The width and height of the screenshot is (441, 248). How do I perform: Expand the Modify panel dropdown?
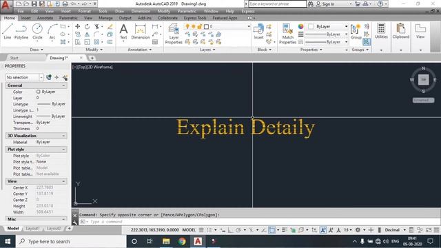coord(94,50)
